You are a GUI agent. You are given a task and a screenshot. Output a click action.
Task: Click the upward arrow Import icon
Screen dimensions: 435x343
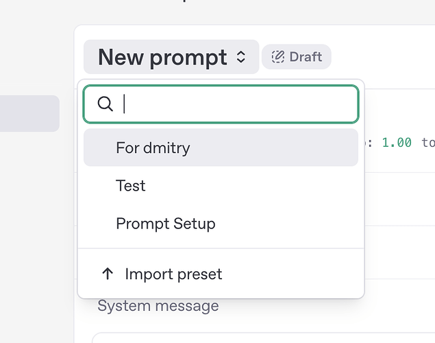(x=107, y=274)
